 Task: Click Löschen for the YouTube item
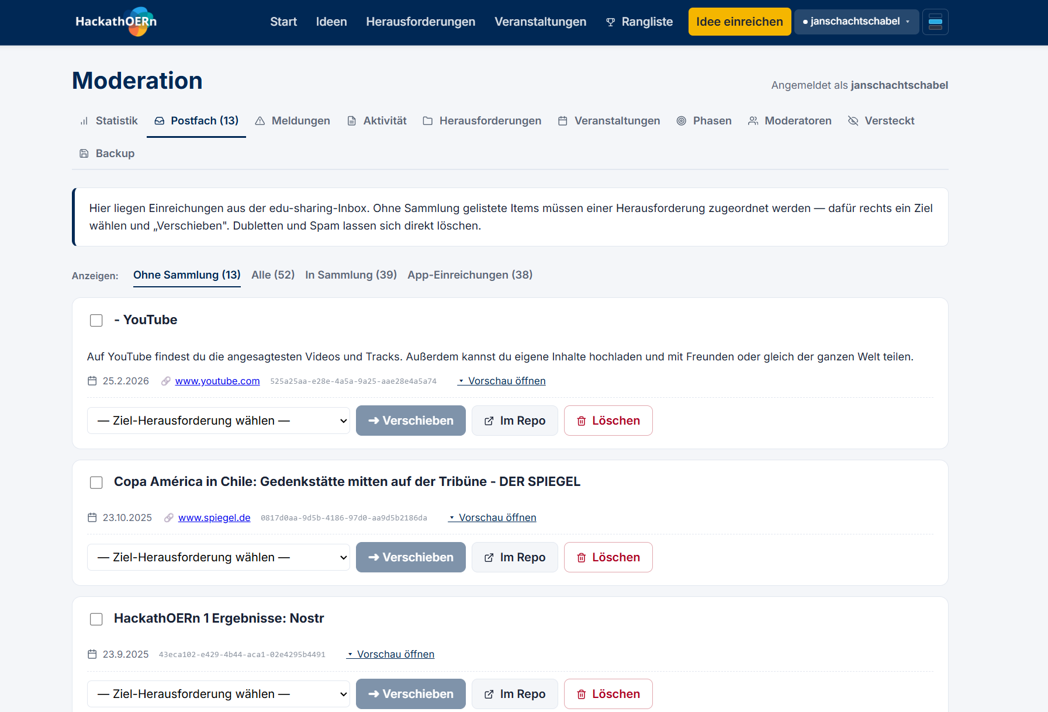click(x=608, y=421)
